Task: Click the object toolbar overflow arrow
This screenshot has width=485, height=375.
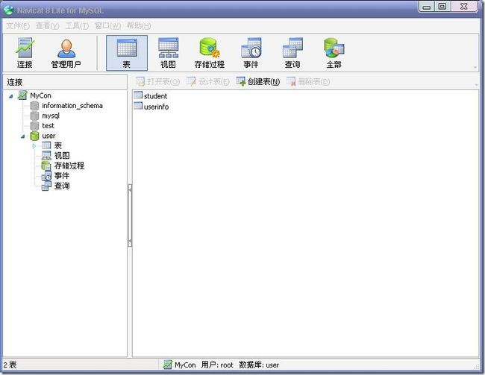Action: point(476,85)
